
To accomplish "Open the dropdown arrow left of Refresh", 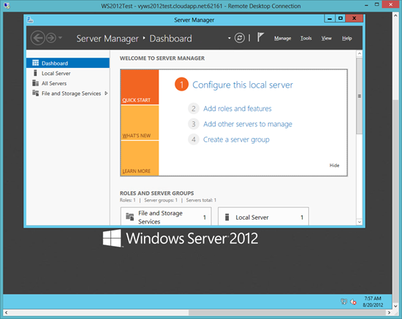I will tap(229, 39).
